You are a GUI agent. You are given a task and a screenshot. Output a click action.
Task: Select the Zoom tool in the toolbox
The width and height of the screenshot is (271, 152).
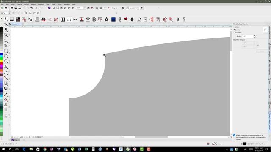point(6,35)
